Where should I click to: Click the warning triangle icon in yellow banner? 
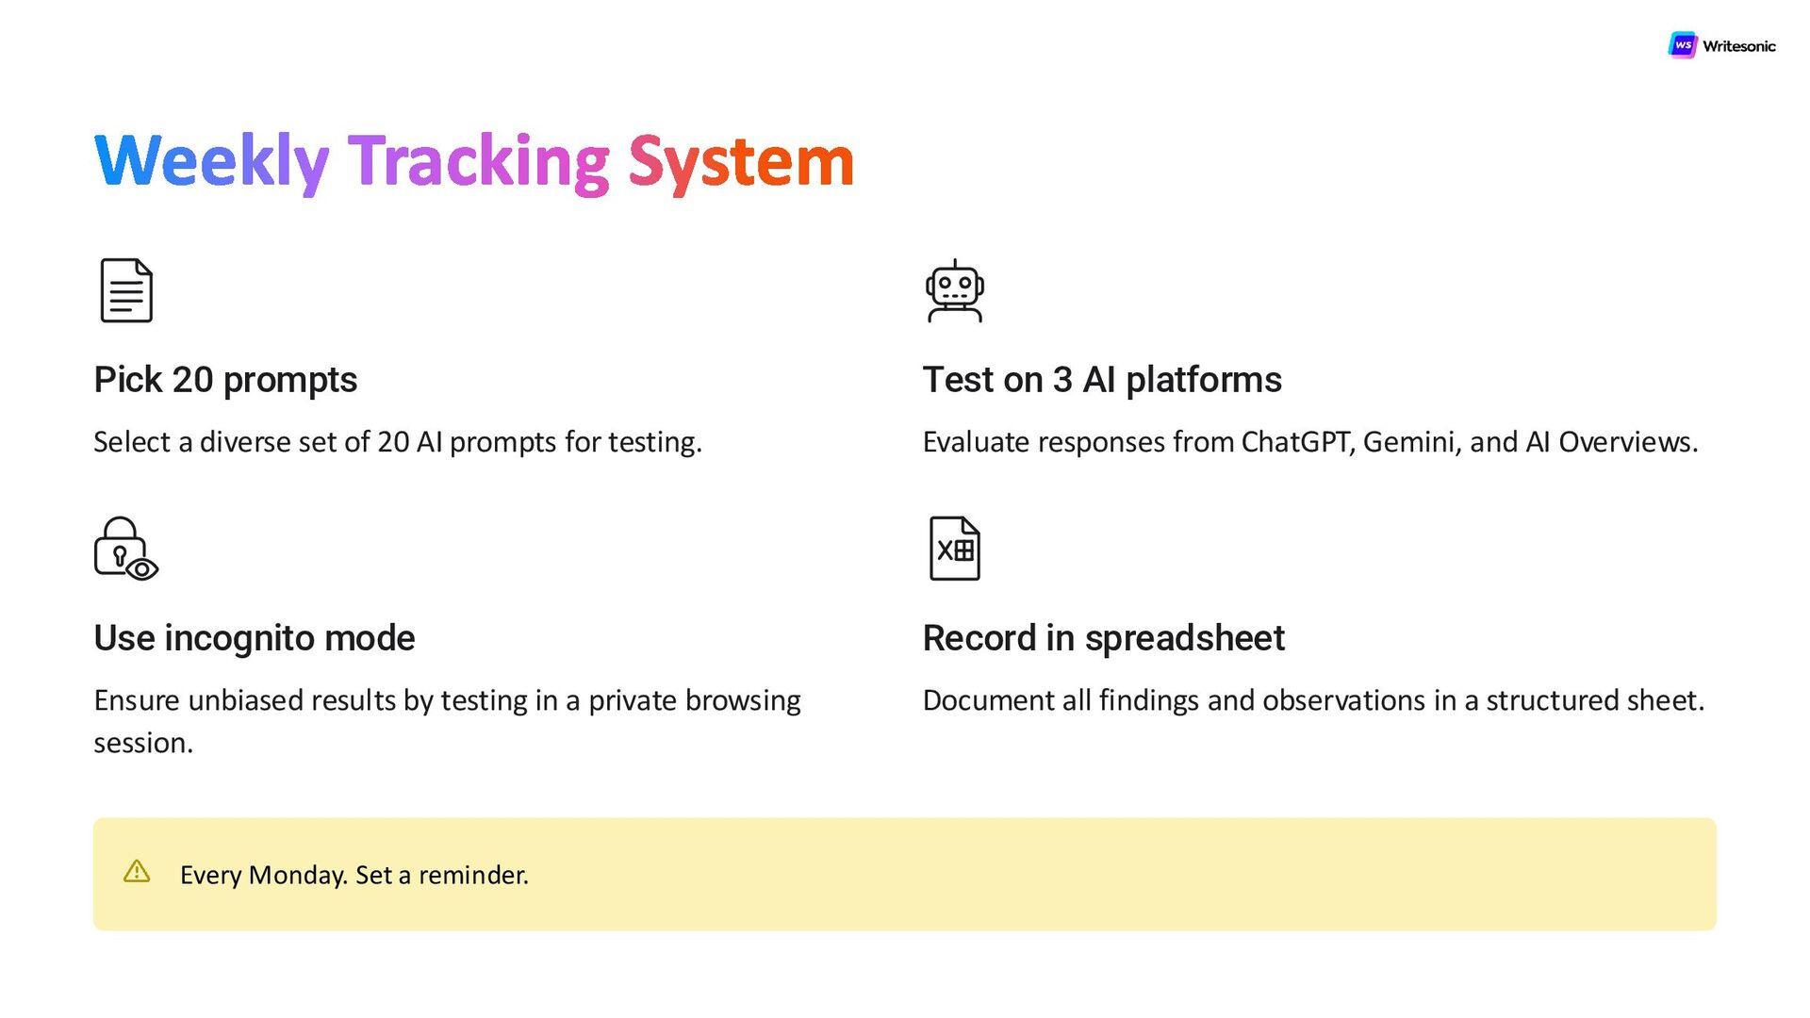137,872
